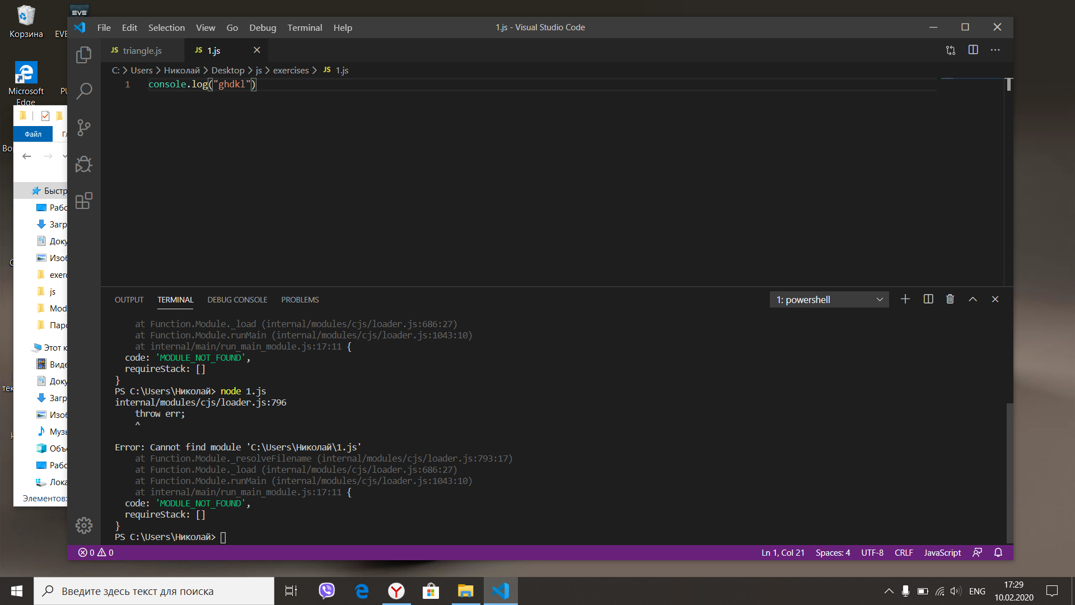Click the feedback smiley in status bar
The height and width of the screenshot is (605, 1075).
977,552
